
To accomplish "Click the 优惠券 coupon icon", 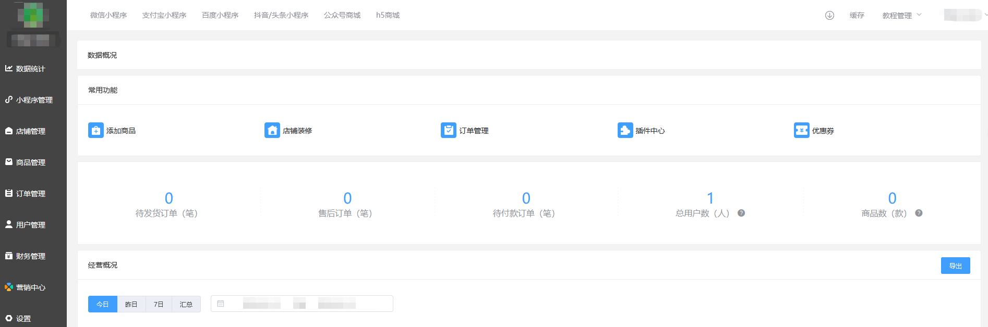I will 801,130.
